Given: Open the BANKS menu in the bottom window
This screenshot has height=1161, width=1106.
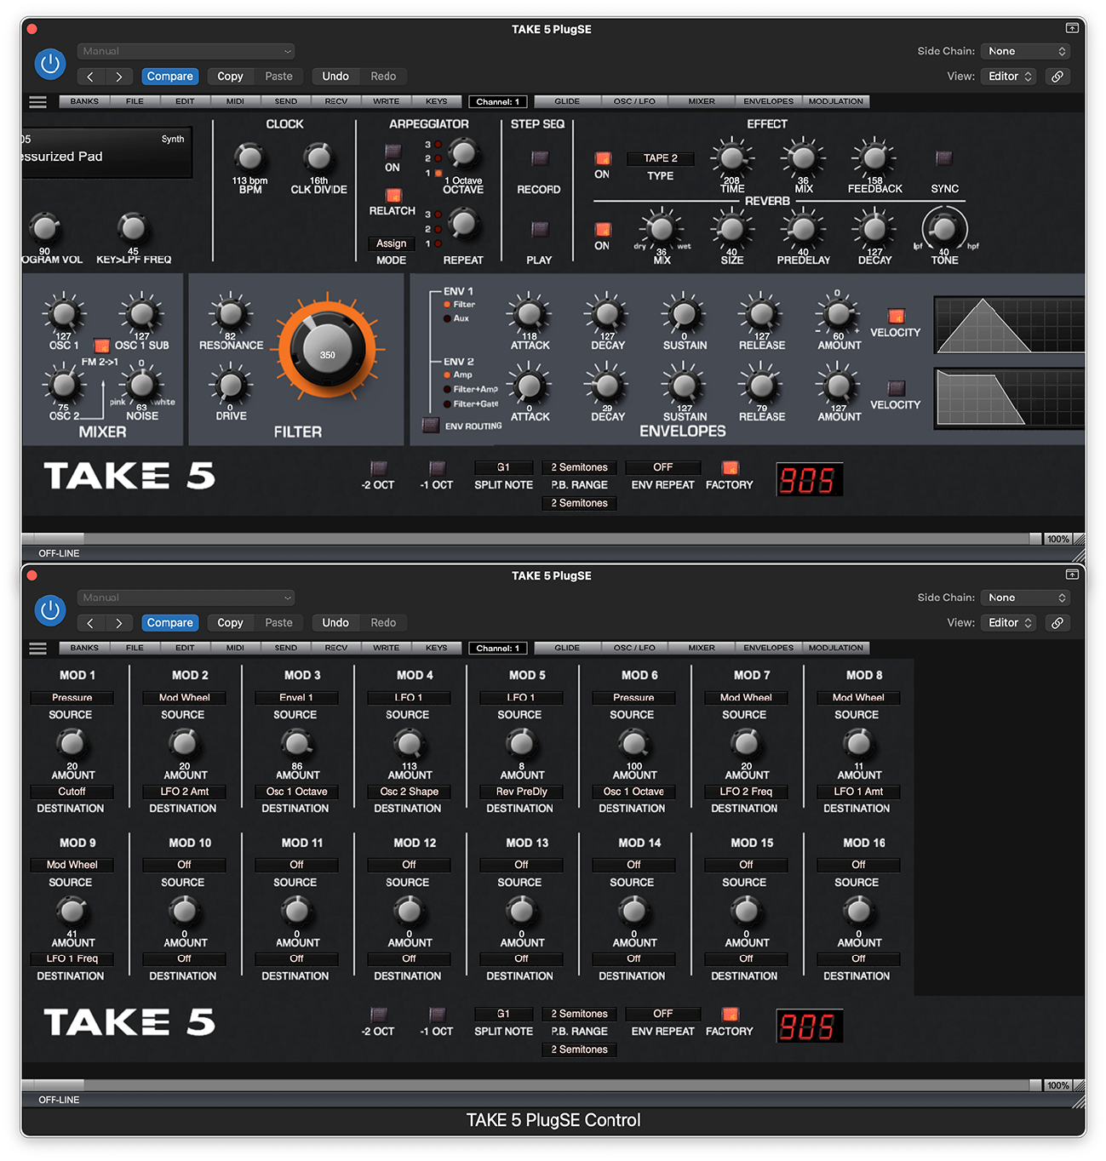Looking at the screenshot, I should [84, 648].
